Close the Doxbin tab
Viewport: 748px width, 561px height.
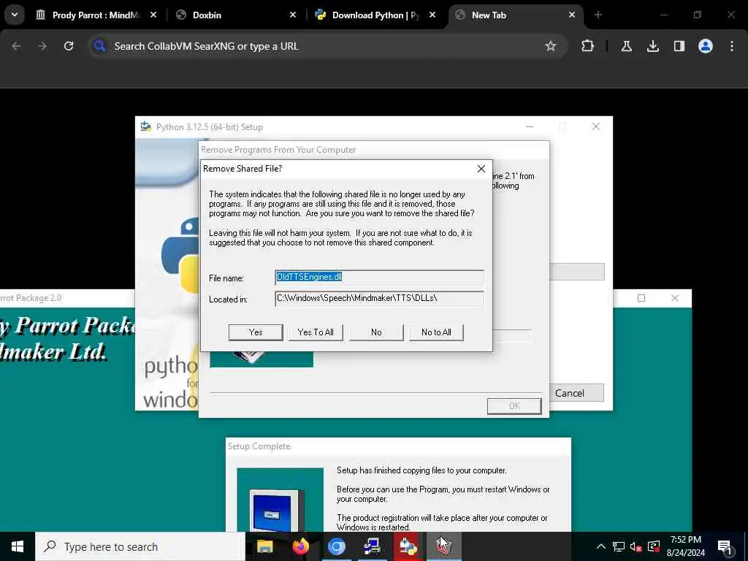tap(293, 15)
